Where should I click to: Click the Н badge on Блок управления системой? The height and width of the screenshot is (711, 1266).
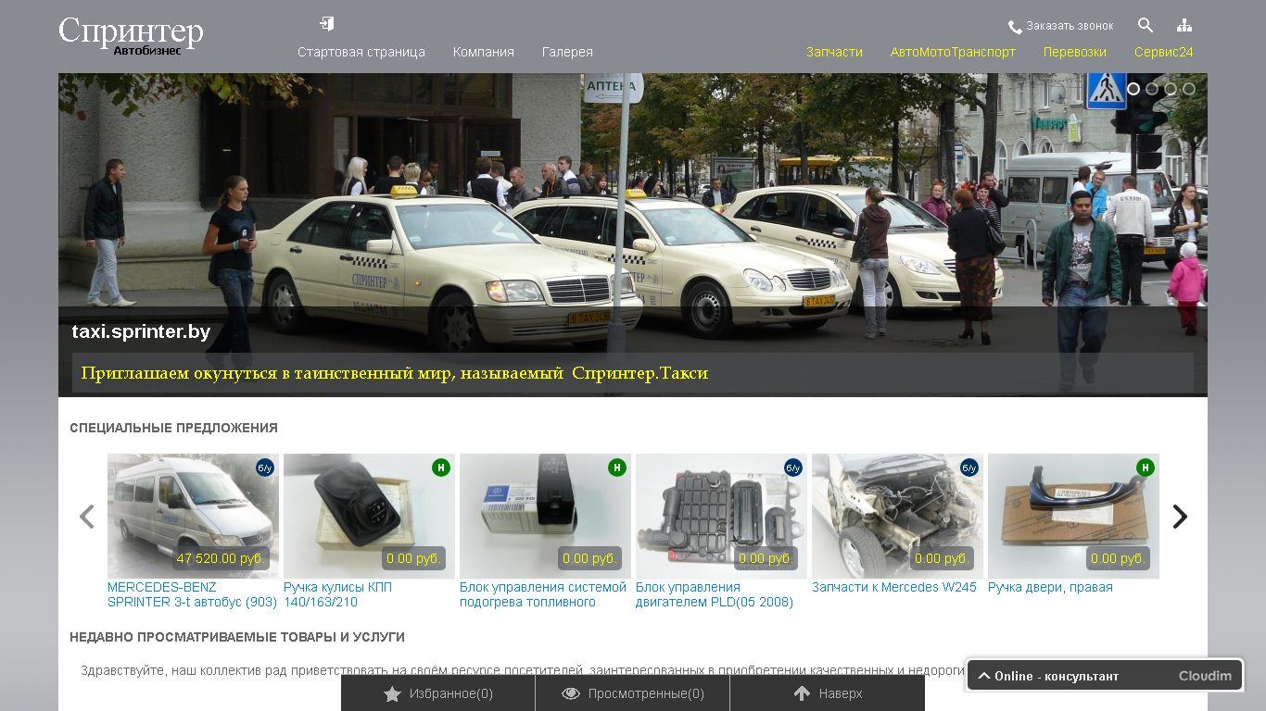tap(617, 468)
